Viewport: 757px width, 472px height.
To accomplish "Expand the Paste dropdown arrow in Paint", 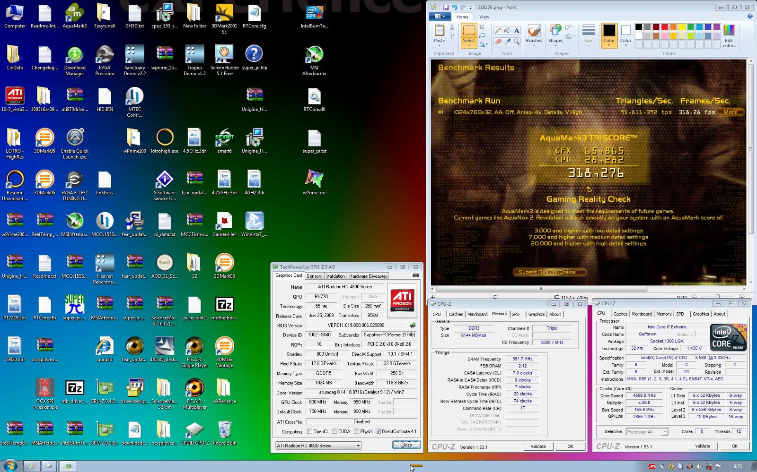I will [439, 45].
